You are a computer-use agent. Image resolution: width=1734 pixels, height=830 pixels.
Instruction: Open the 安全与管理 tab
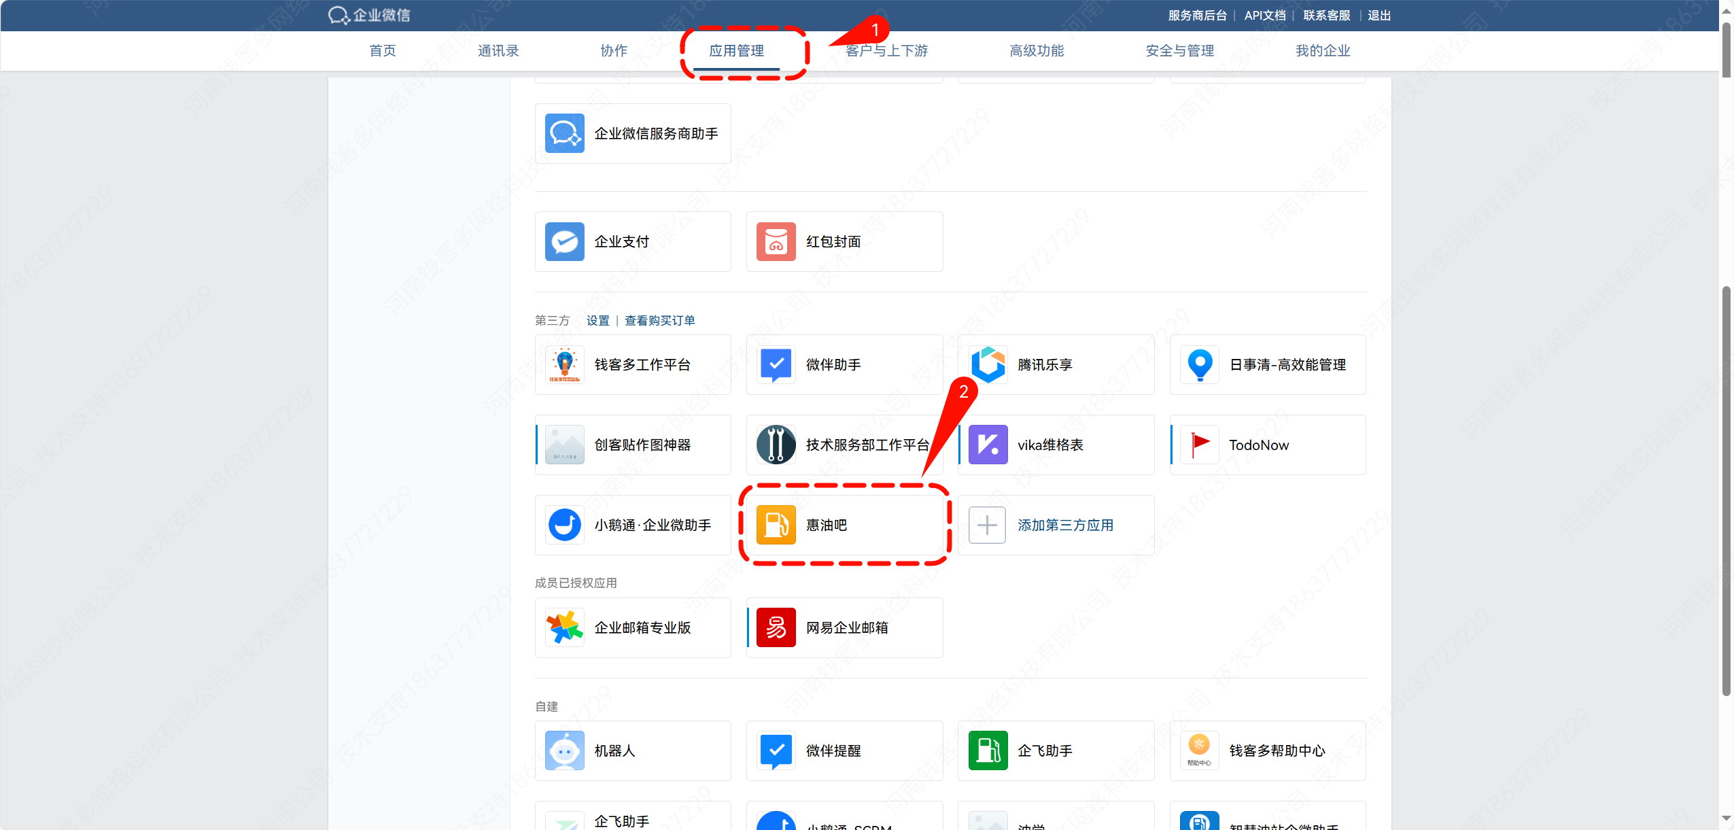pyautogui.click(x=1179, y=51)
